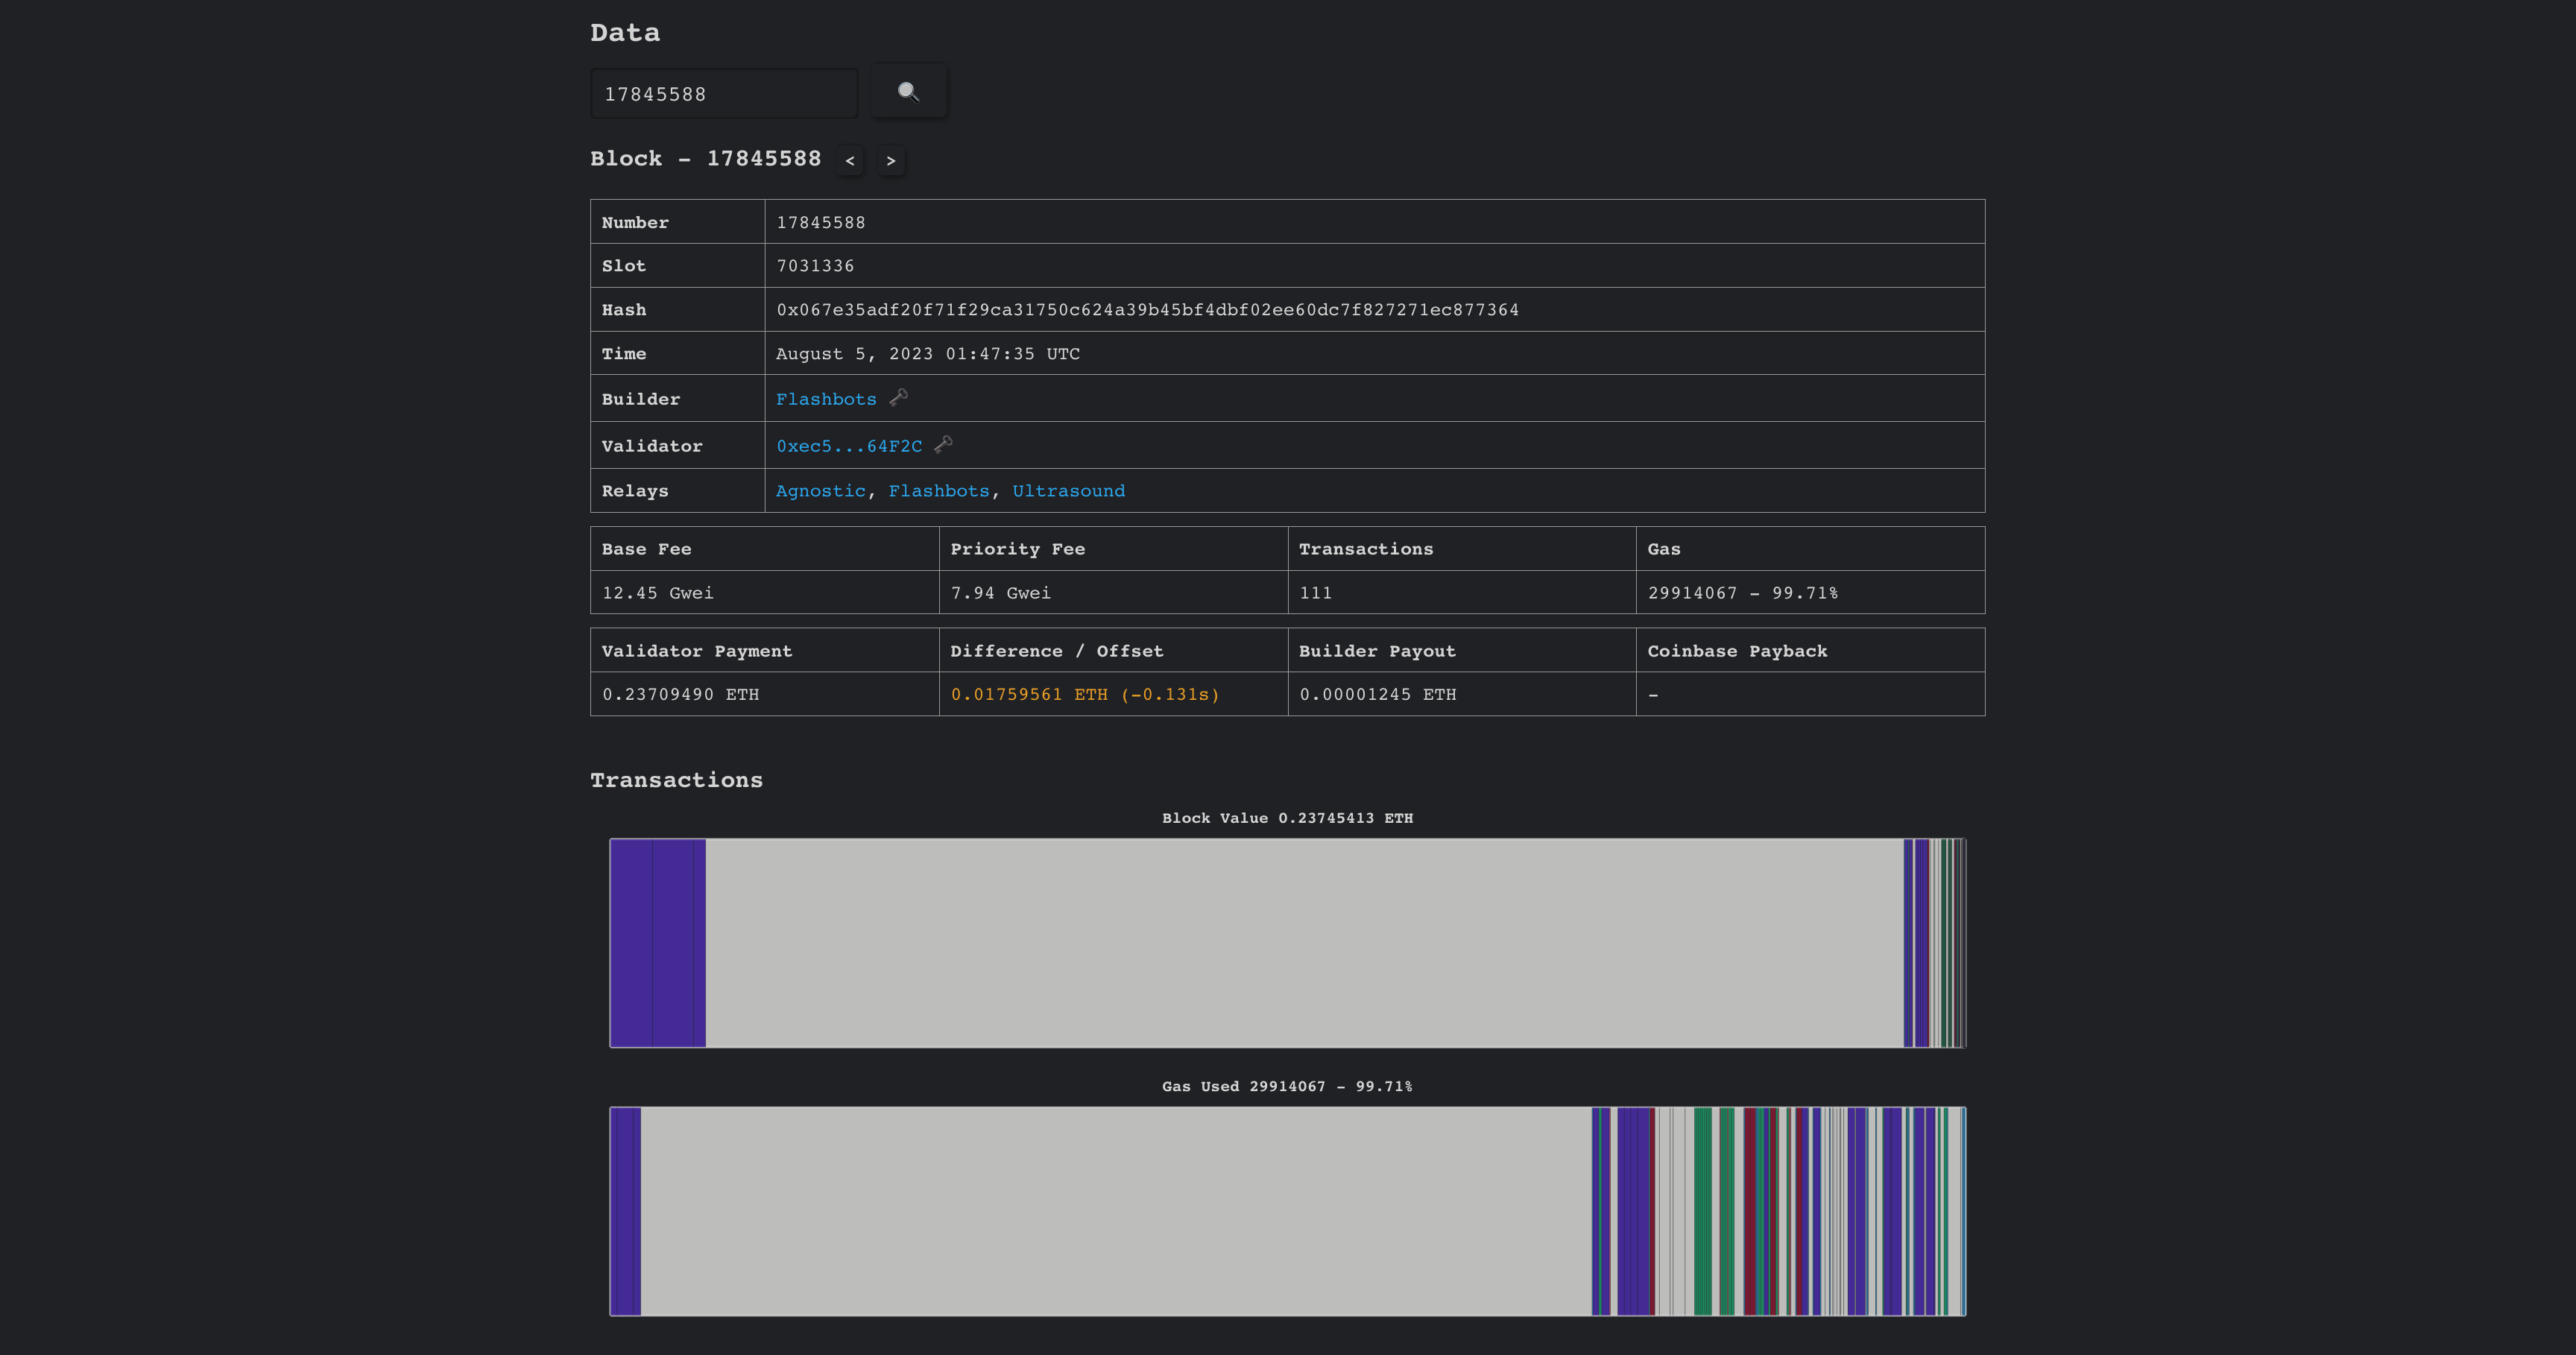Go to next block with the > button
2576x1355 pixels.
pos(891,160)
